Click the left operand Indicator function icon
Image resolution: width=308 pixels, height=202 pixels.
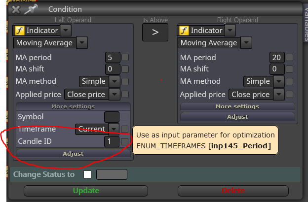20,31
